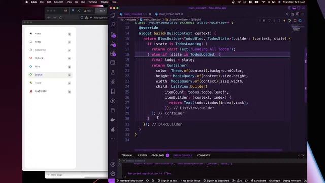The image size is (325, 183).
Task: Select Work in the app sidebar window
Action: pos(50,67)
